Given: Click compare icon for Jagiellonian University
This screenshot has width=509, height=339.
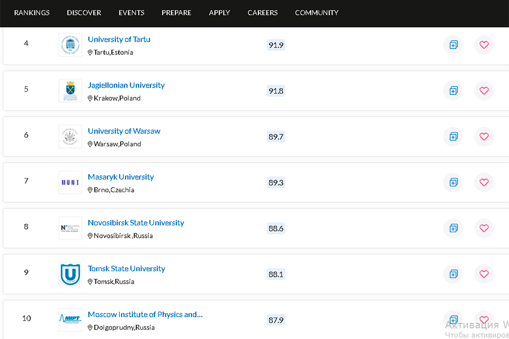Looking at the screenshot, I should click(x=453, y=90).
